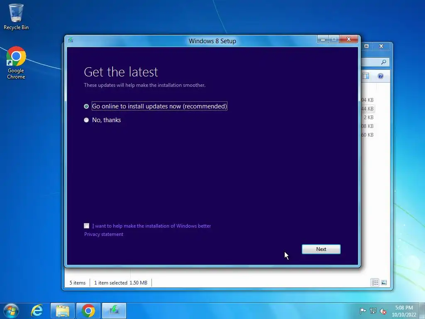The width and height of the screenshot is (425, 319).
Task: Select the Google Chrome desktop shortcut
Action: click(16, 63)
